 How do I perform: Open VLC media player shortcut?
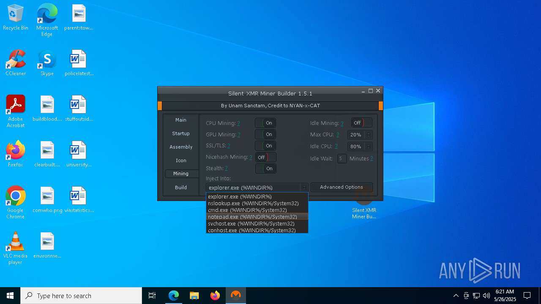[x=16, y=248]
